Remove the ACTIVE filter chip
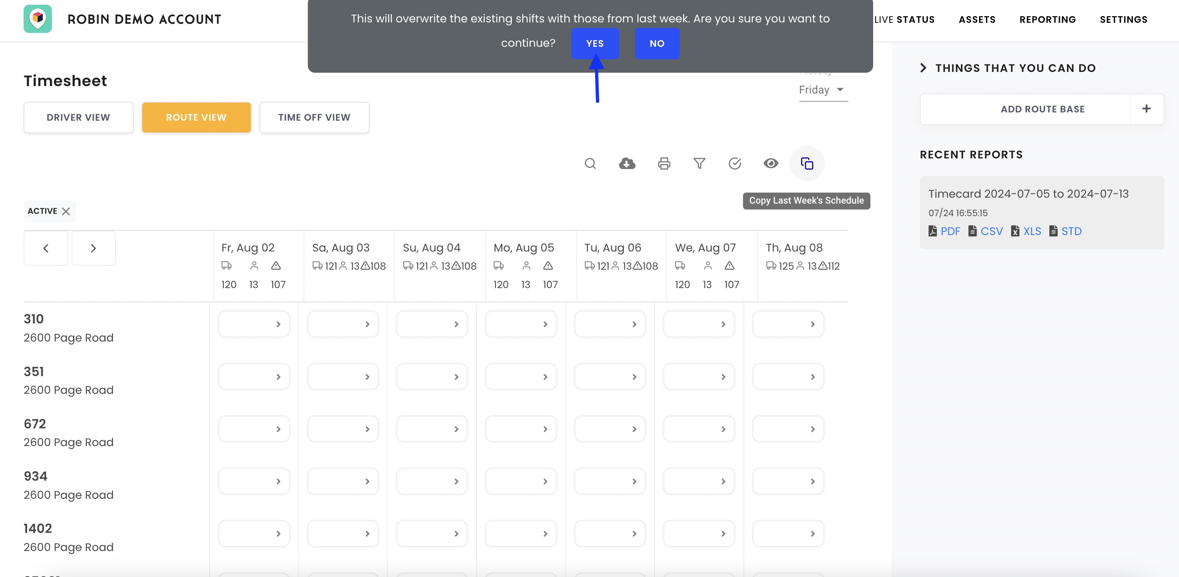1179x577 pixels. [66, 211]
